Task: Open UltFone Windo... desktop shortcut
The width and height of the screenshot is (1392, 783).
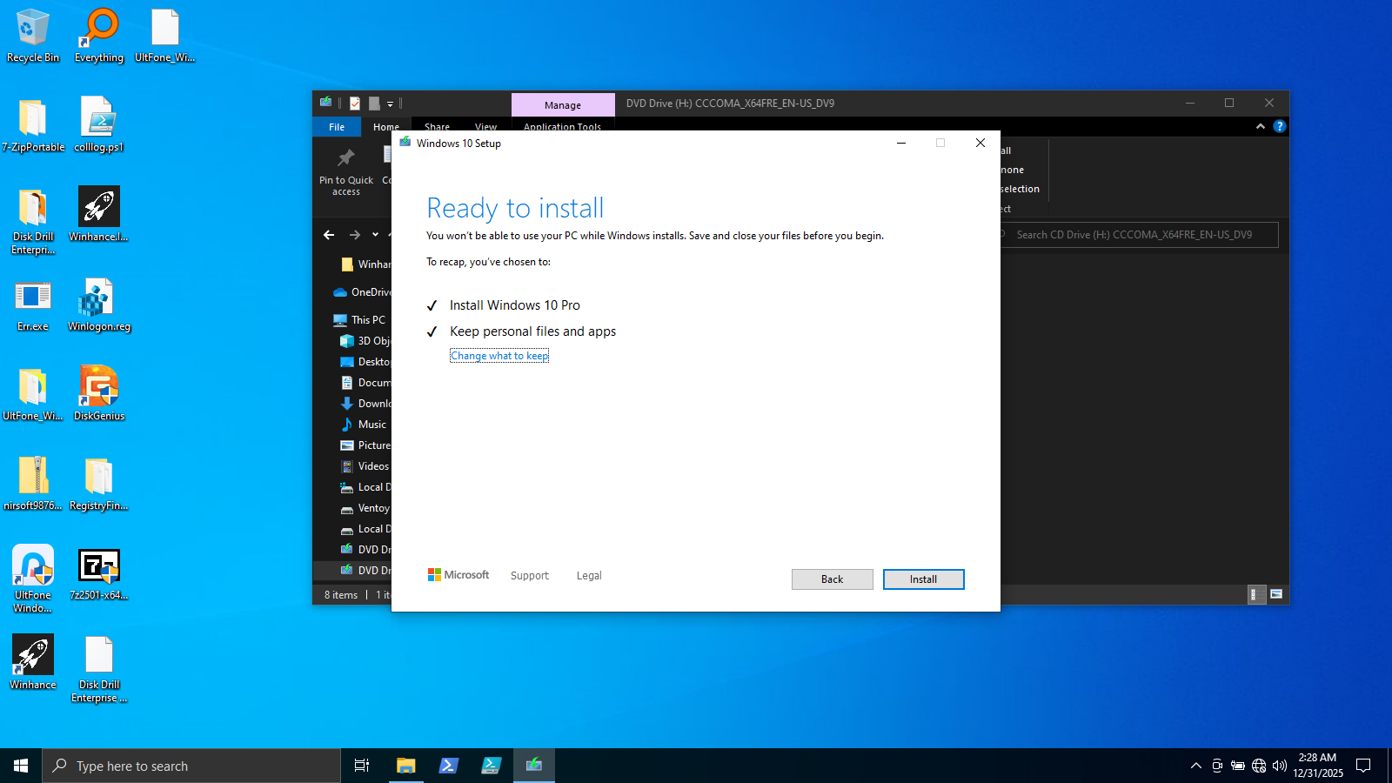Action: [x=33, y=579]
